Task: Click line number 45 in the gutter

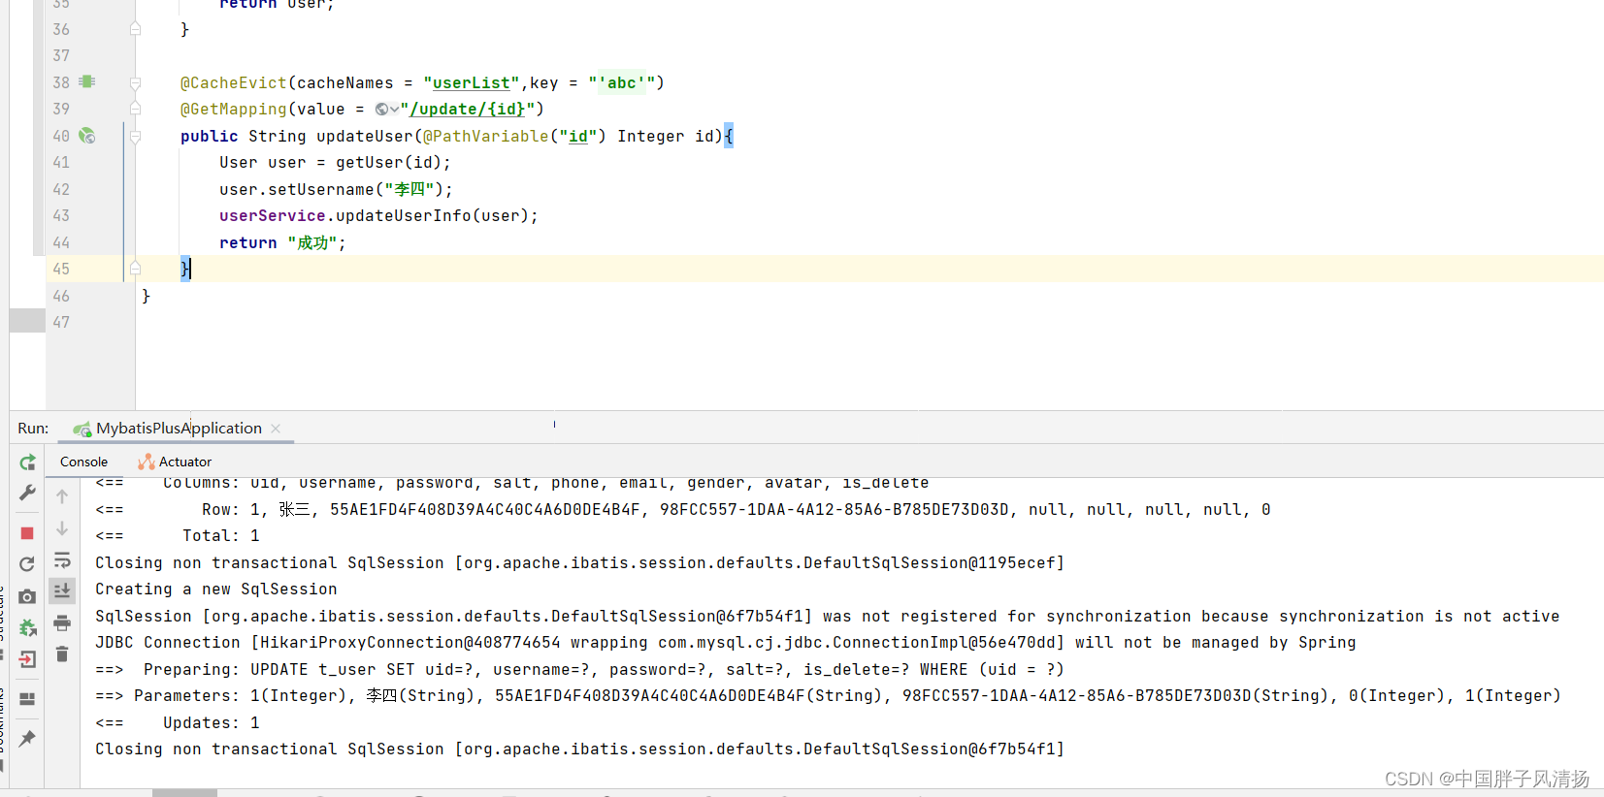Action: (x=61, y=269)
